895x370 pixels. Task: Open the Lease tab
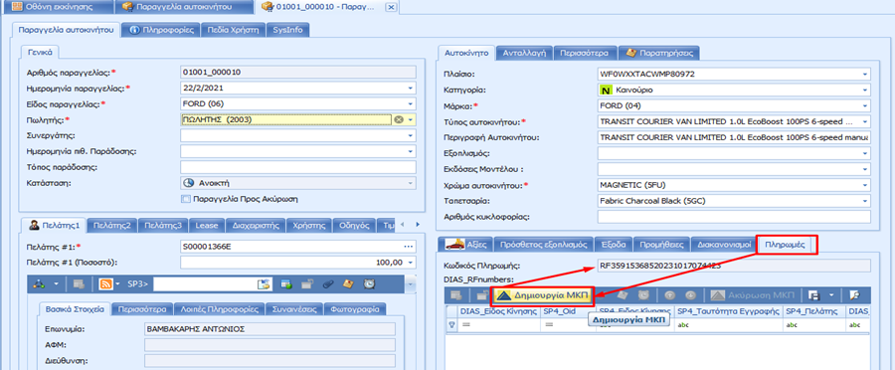207,225
